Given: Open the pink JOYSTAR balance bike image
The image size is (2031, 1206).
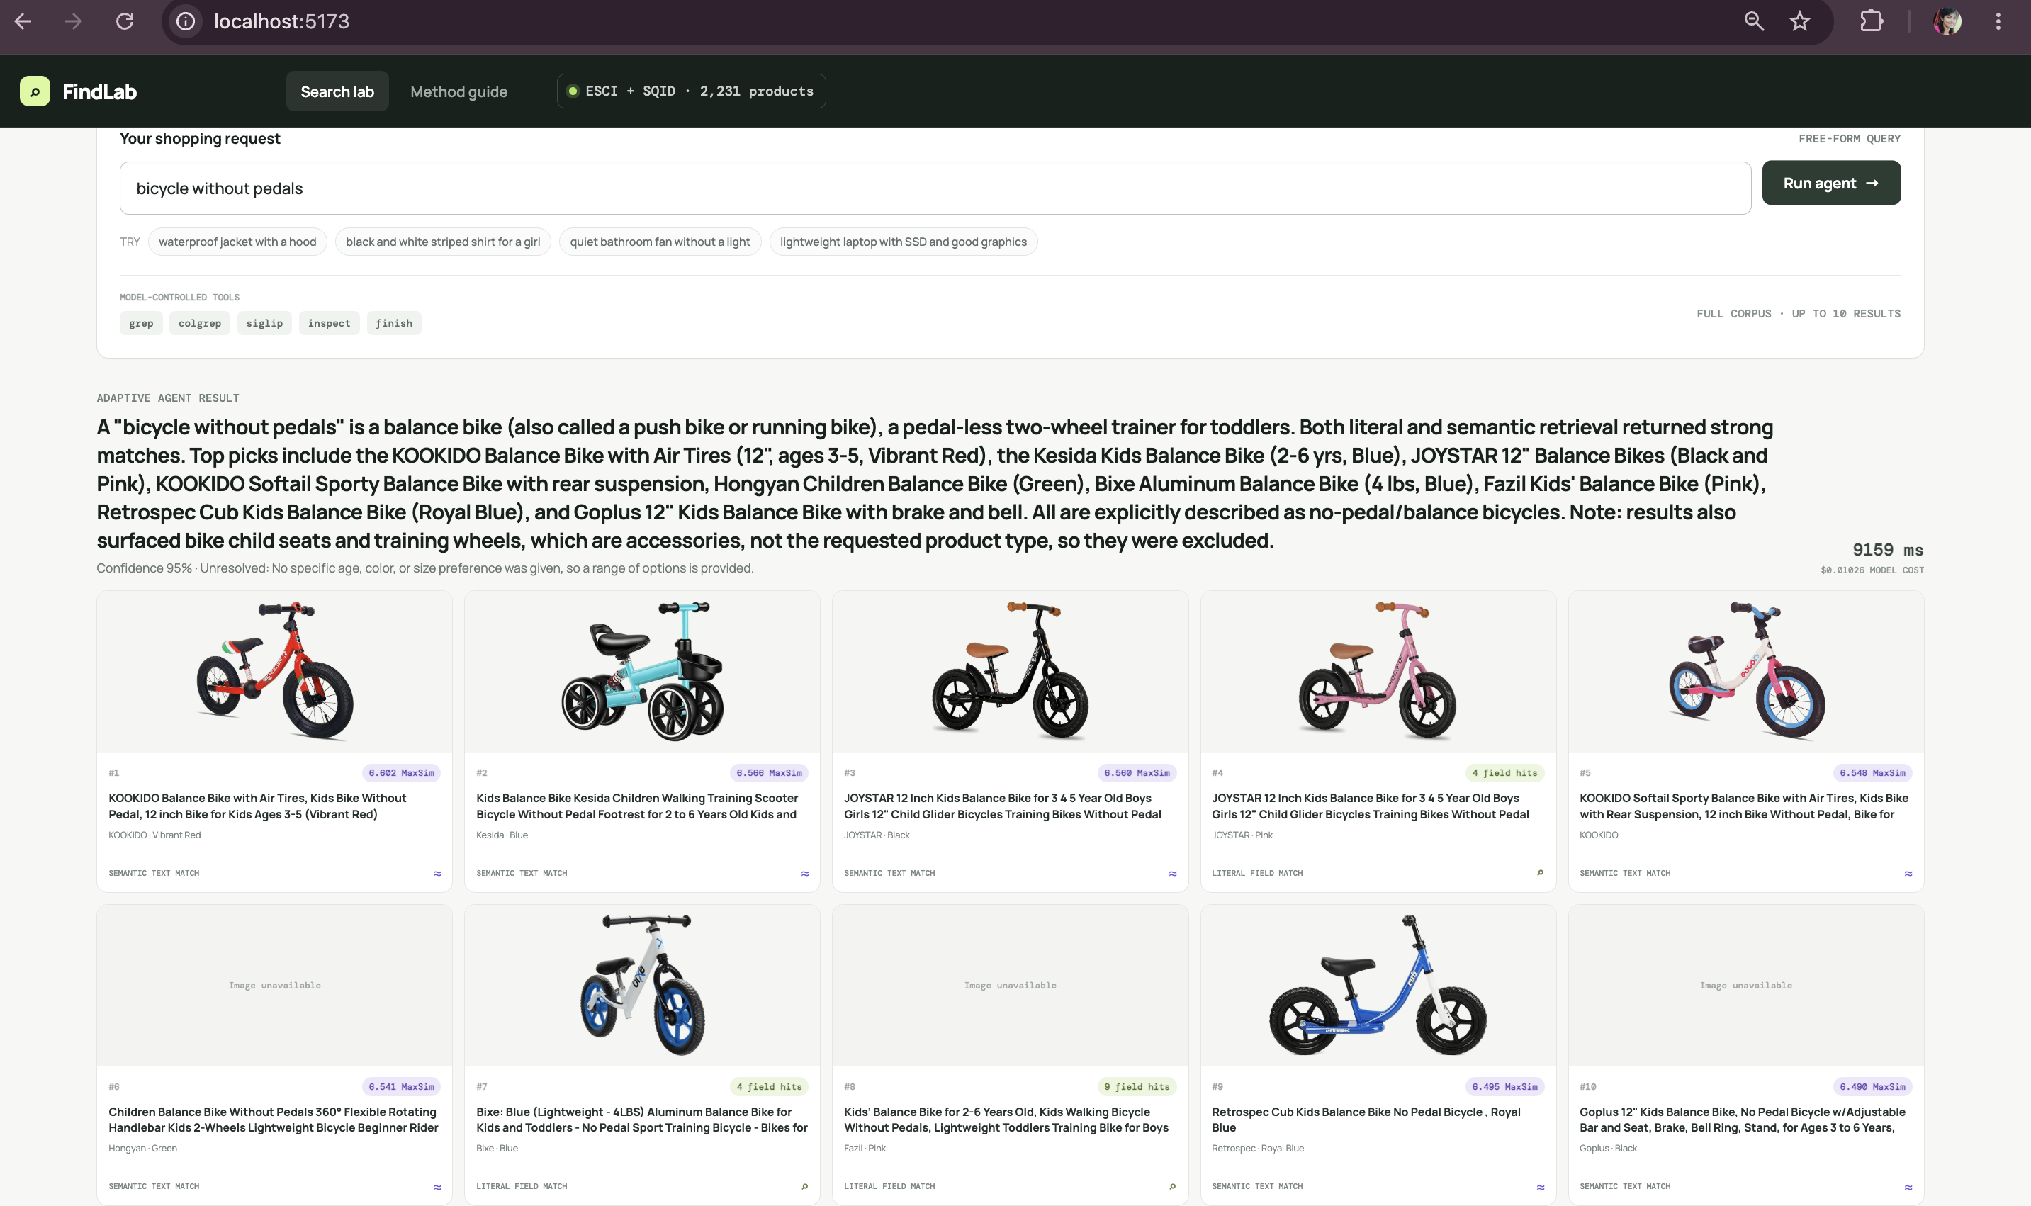Looking at the screenshot, I should click(x=1378, y=671).
